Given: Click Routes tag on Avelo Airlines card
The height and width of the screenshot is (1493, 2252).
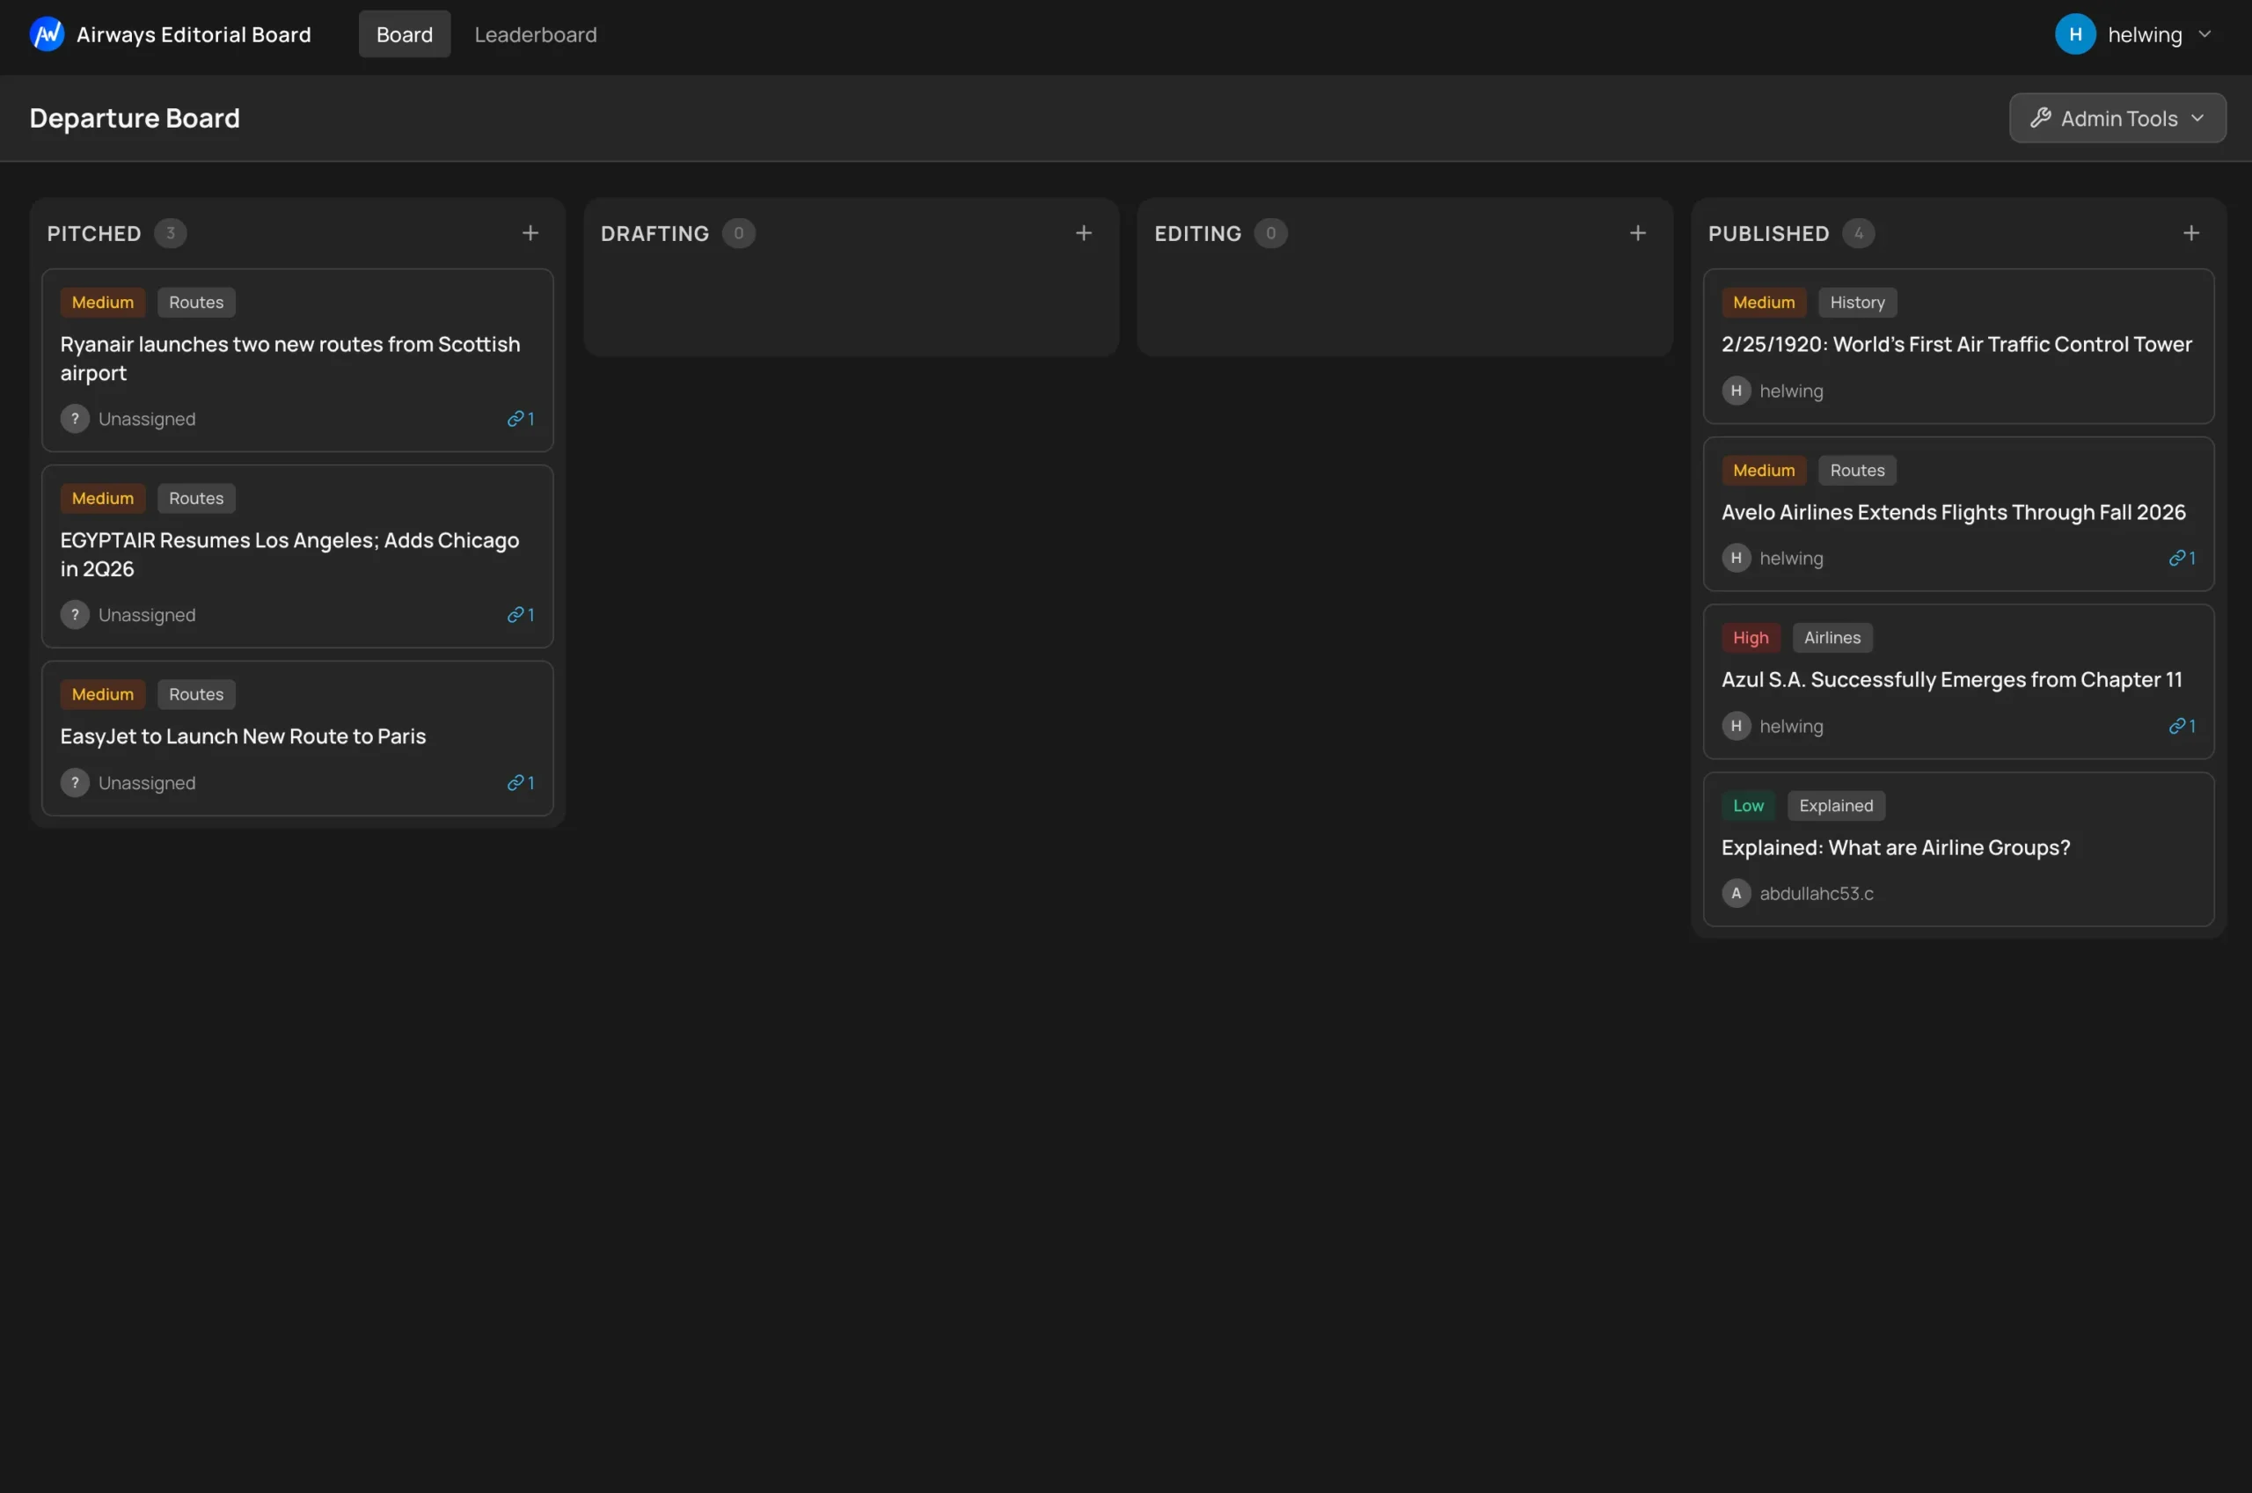Looking at the screenshot, I should click(x=1857, y=471).
